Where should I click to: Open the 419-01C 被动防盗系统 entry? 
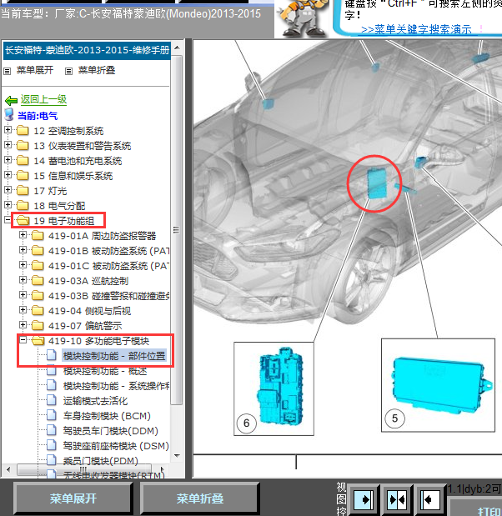pos(109,266)
